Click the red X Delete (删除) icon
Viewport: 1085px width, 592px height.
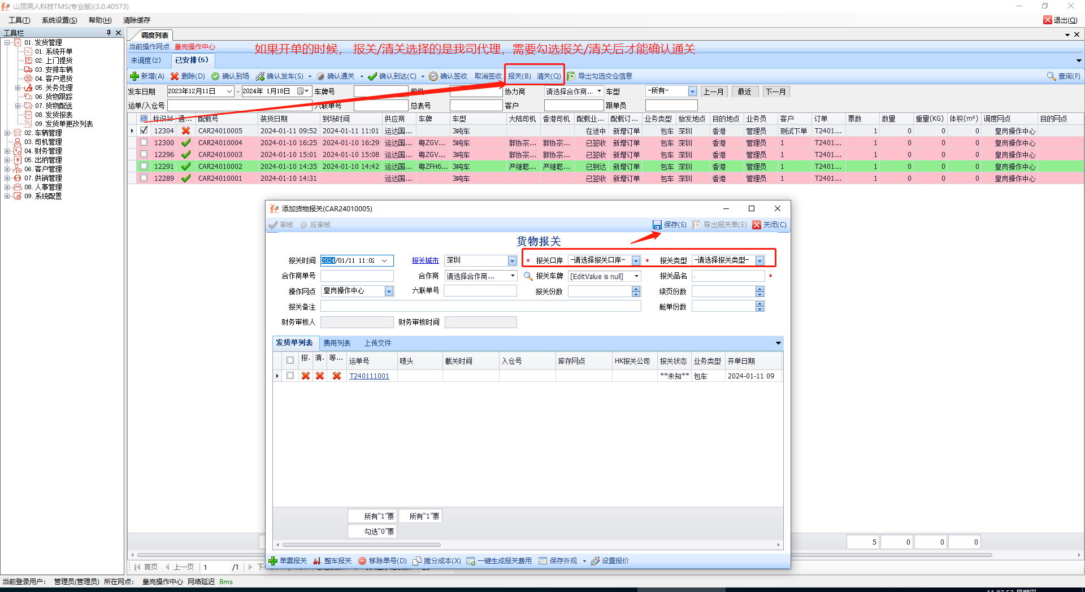click(175, 76)
